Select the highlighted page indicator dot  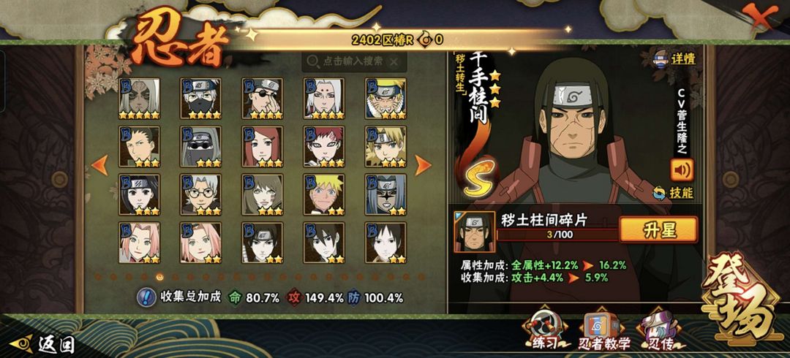(x=159, y=277)
